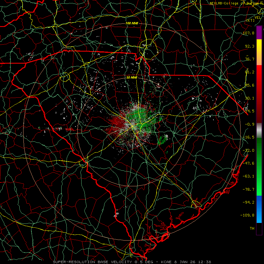Click the 76.7 velocity scale value
The height and width of the screenshot is (264, 264).
tap(250, 59)
